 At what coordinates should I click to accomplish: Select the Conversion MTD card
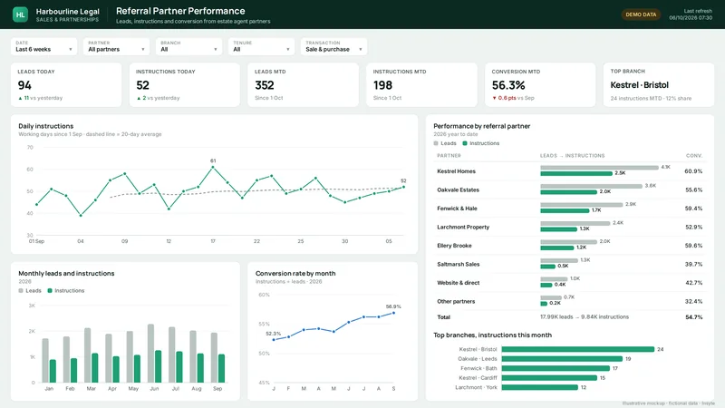click(x=540, y=84)
